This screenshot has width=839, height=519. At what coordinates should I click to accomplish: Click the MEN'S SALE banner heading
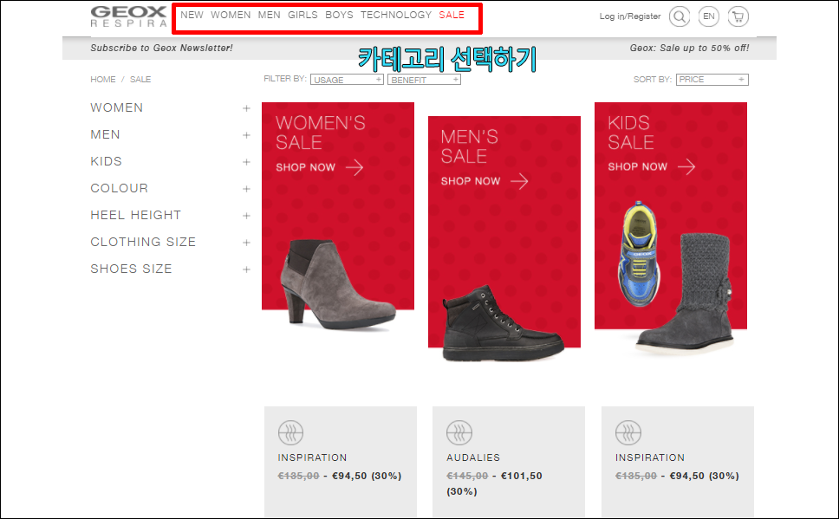(x=469, y=146)
